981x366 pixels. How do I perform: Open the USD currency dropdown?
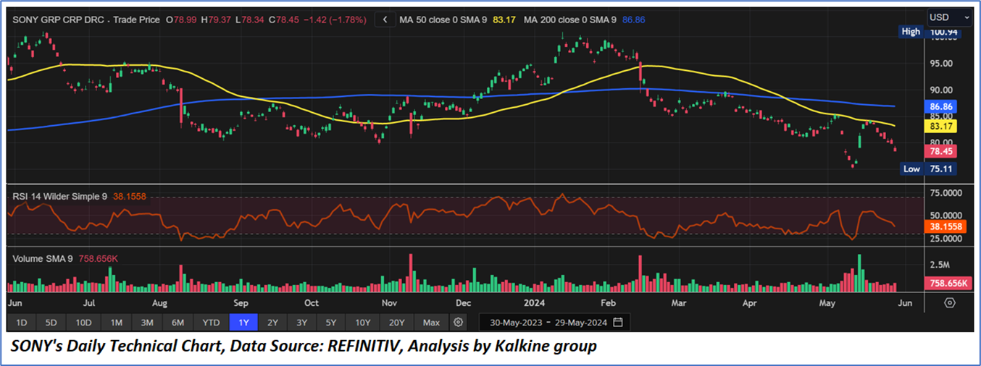coord(949,17)
